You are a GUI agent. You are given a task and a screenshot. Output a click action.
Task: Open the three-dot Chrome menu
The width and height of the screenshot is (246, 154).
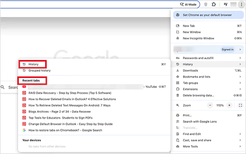pos(241,5)
